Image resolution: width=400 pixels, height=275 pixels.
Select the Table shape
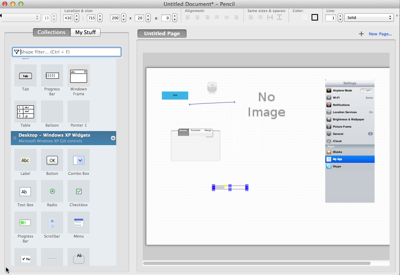[25, 112]
